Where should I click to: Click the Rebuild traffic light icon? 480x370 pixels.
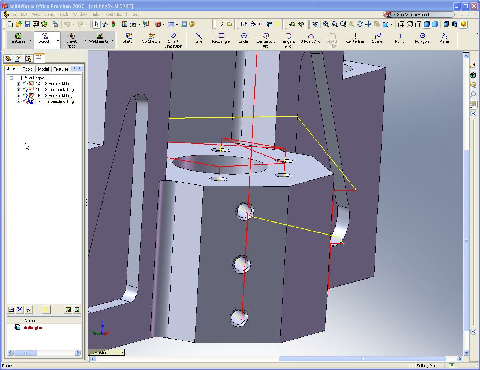click(113, 24)
